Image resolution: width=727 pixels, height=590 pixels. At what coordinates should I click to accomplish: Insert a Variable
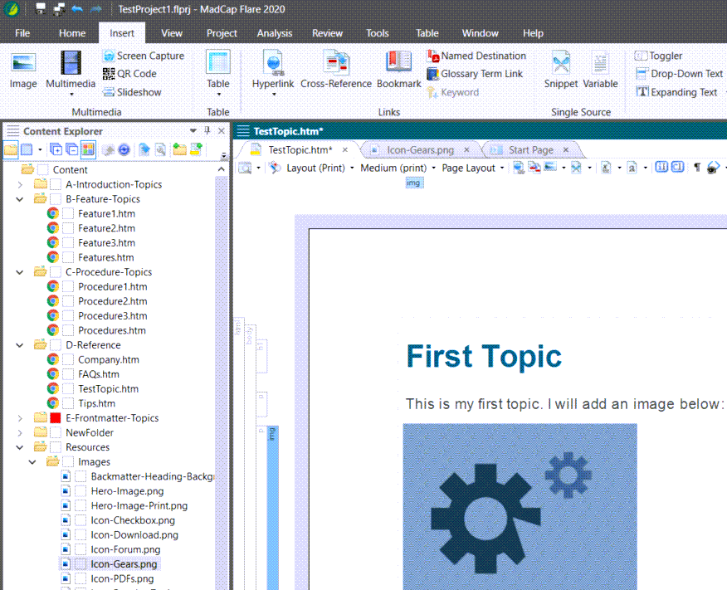[x=600, y=70]
